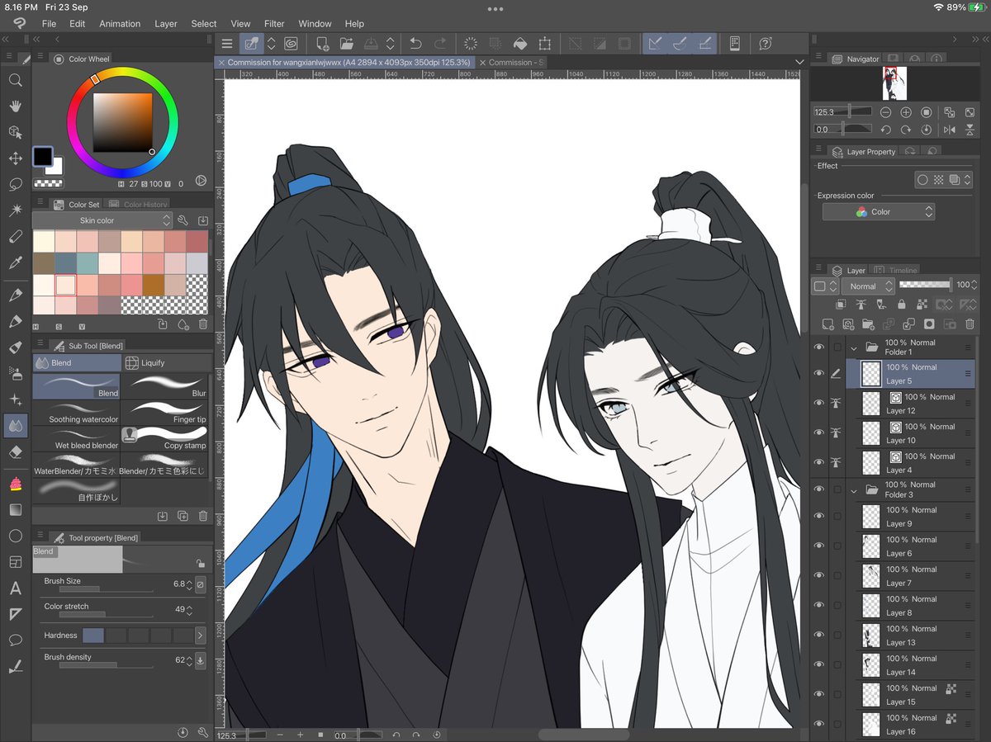The image size is (991, 742).
Task: Select the Lasso selection tool
Action: point(15,184)
